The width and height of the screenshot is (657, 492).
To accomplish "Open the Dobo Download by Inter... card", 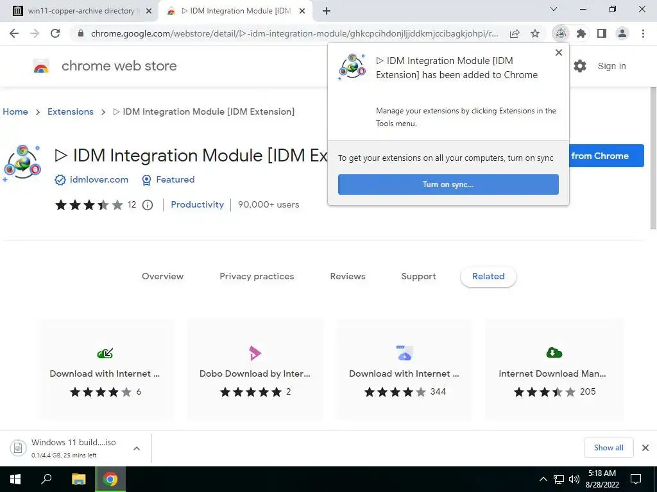I will click(x=255, y=368).
